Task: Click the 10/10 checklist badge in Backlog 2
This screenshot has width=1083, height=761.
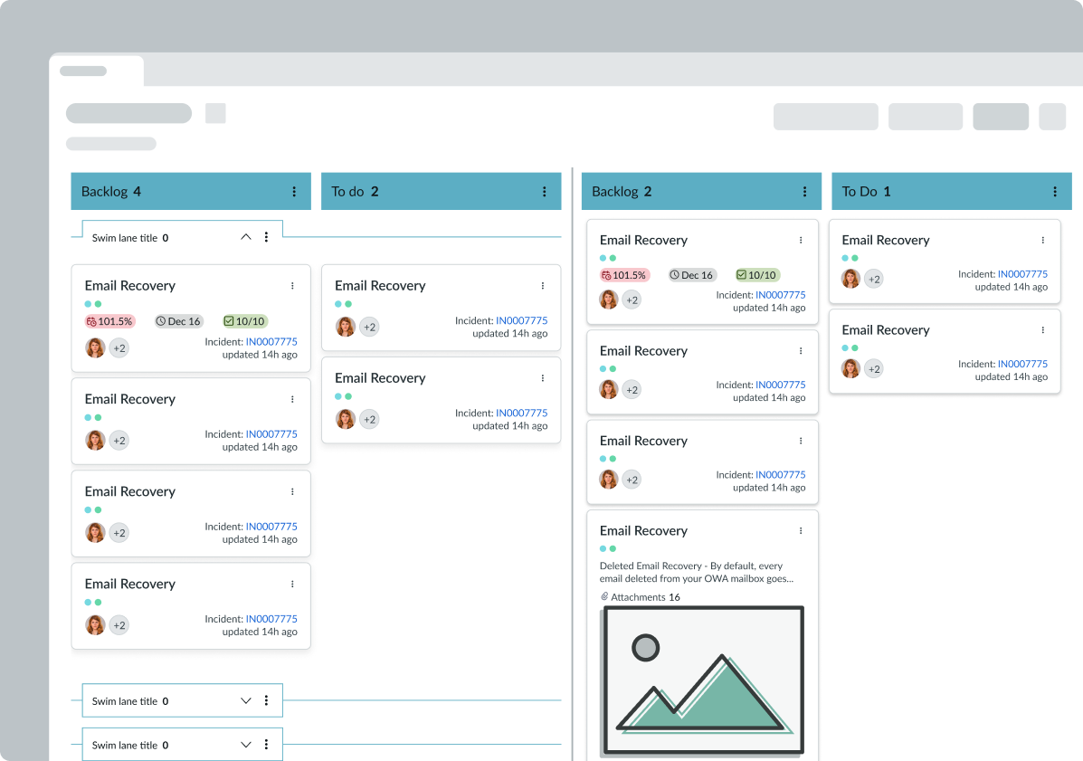Action: [757, 275]
